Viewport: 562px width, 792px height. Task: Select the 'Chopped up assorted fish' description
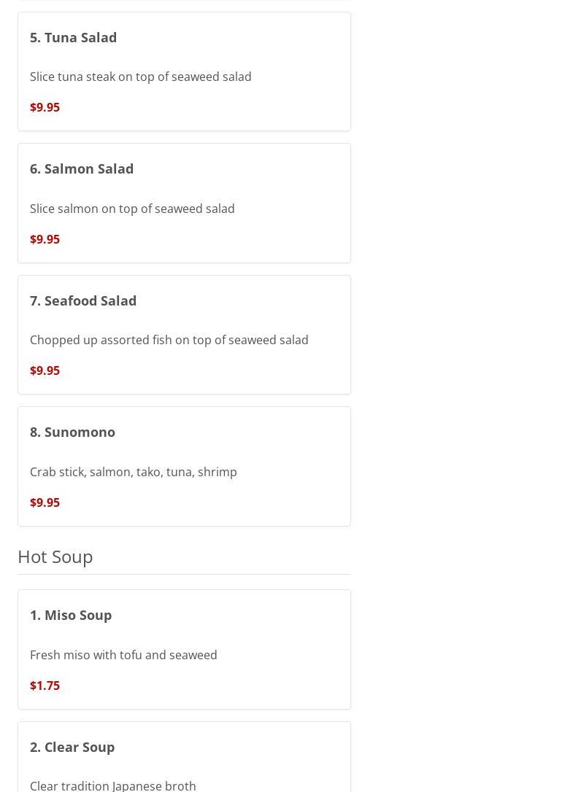tap(169, 340)
